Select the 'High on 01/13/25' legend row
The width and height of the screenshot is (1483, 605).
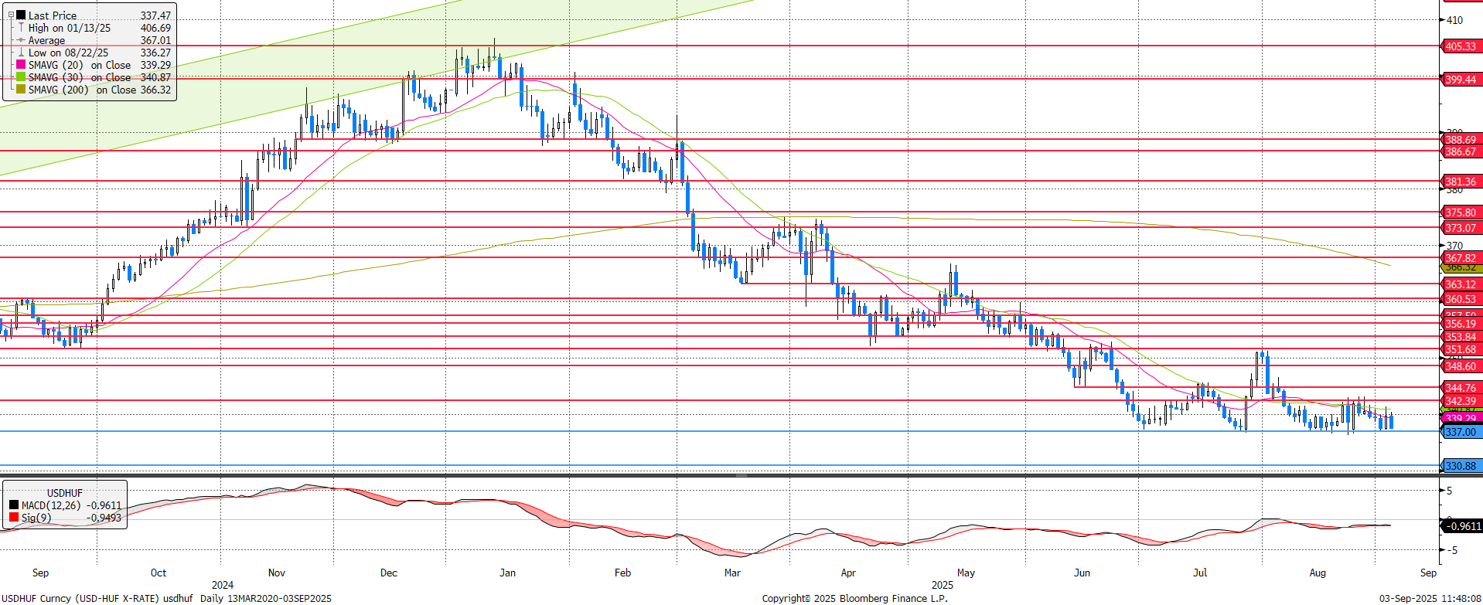[70, 28]
